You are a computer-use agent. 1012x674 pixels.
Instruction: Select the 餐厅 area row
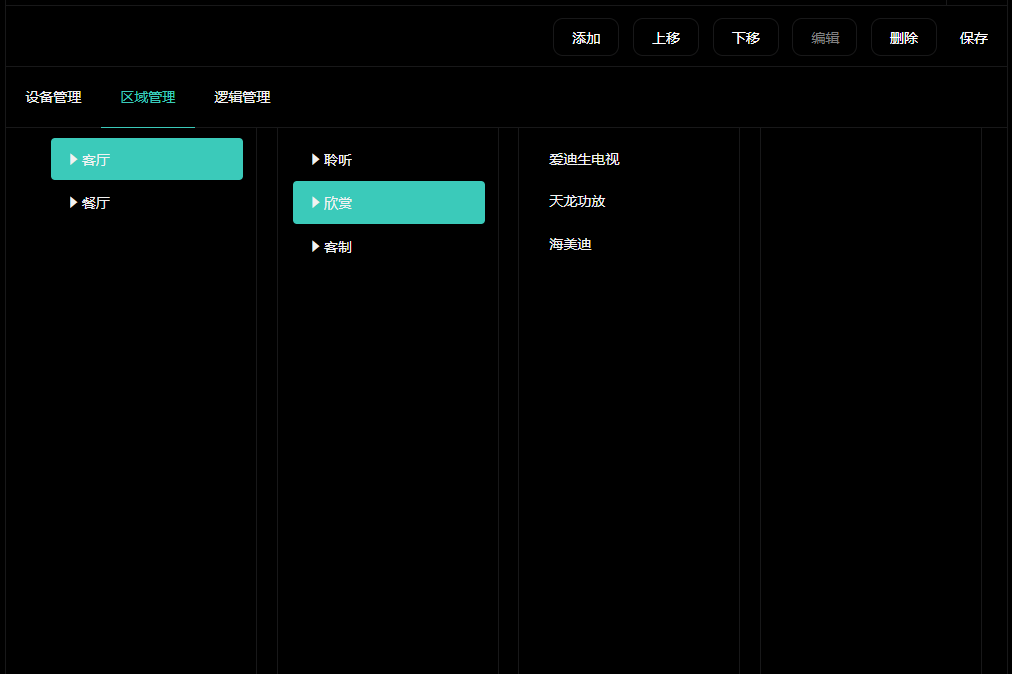point(148,203)
